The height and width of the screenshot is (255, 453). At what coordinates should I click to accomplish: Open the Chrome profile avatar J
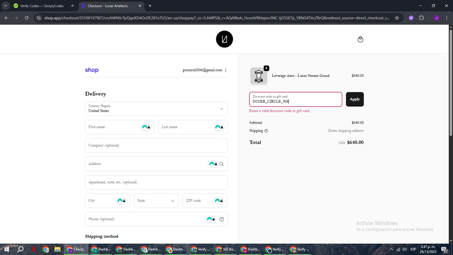click(436, 18)
